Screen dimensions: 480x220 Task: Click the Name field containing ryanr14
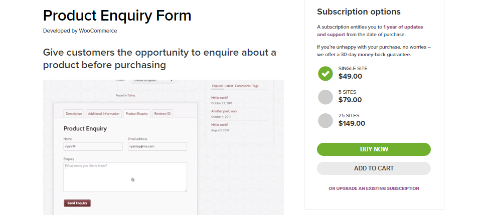[x=93, y=146]
